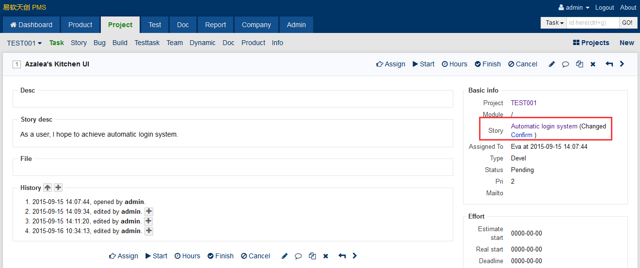Expand details of history entry 4
The width and height of the screenshot is (640, 268).
[149, 231]
